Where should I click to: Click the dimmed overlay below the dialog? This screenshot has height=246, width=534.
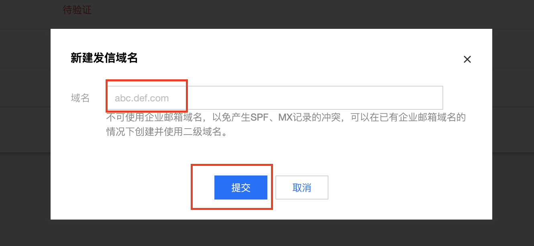click(x=267, y=233)
